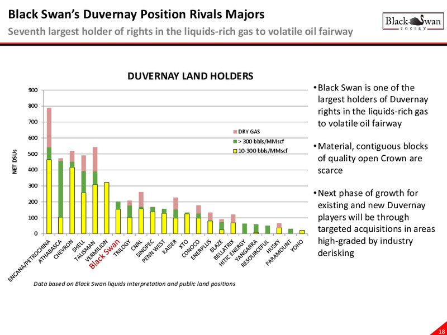447x335 pixels.
Task: Click the '> 300 bbls/MMscf' legend swatch
Action: tap(235, 141)
